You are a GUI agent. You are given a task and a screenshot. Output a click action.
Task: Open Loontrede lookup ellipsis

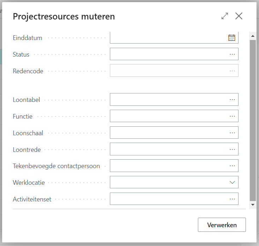[x=232, y=149]
